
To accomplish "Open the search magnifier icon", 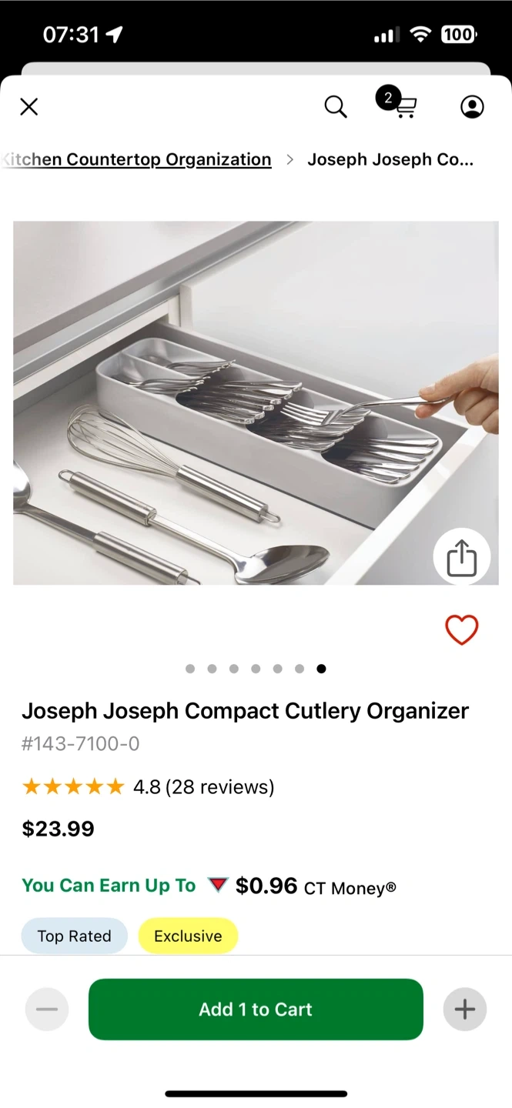I will tap(336, 107).
